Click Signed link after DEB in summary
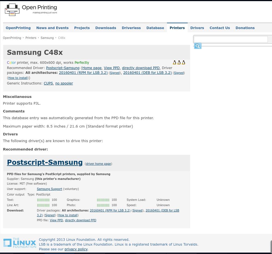This screenshot has height=254, width=272. point(179,73)
